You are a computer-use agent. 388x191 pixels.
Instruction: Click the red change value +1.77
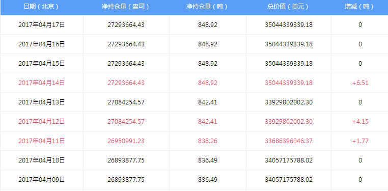tap(361, 141)
